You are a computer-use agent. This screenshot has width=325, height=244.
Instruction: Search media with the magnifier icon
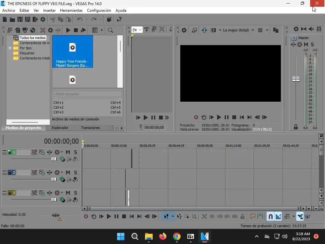[110, 30]
